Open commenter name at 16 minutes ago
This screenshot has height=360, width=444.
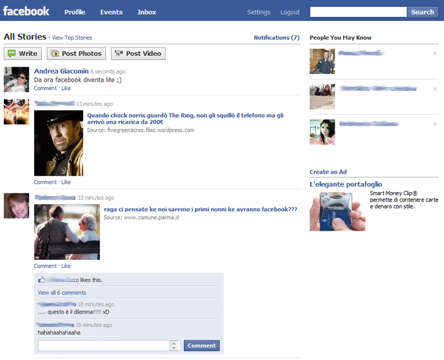[55, 325]
